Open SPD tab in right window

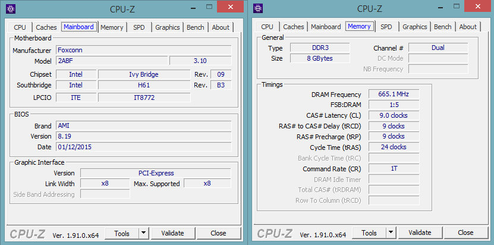pyautogui.click(x=386, y=27)
